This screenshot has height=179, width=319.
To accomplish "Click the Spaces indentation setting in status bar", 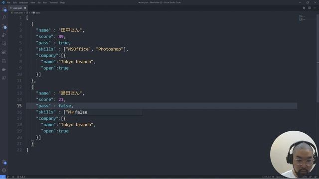I will pos(280,177).
